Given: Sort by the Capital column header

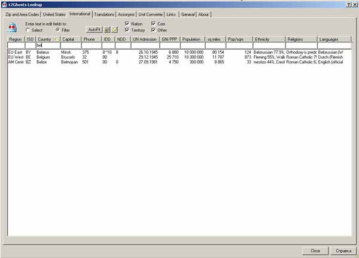Looking at the screenshot, I should pos(71,39).
